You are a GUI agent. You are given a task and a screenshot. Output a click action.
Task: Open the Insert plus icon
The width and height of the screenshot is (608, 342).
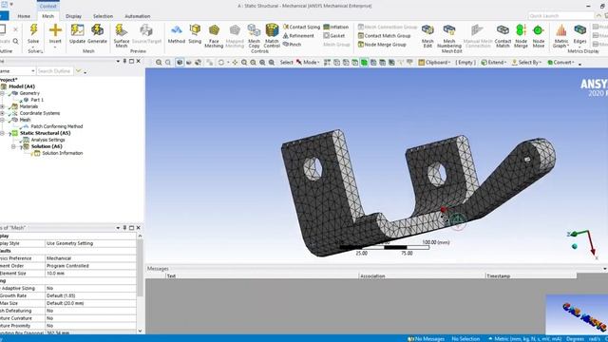(x=55, y=30)
